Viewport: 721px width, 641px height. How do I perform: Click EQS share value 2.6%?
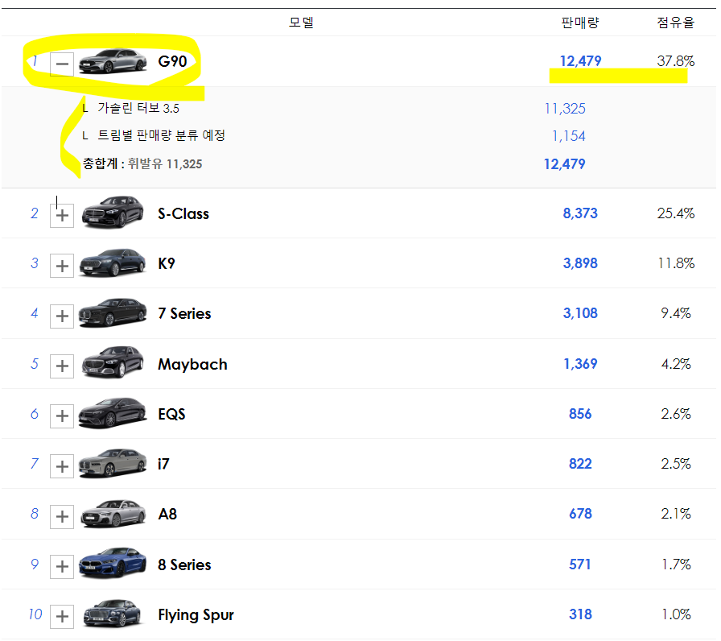(x=676, y=414)
